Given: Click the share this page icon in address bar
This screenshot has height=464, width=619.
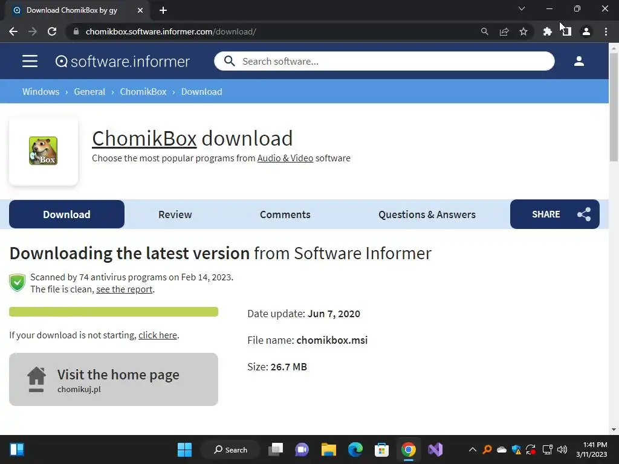Looking at the screenshot, I should (x=504, y=31).
